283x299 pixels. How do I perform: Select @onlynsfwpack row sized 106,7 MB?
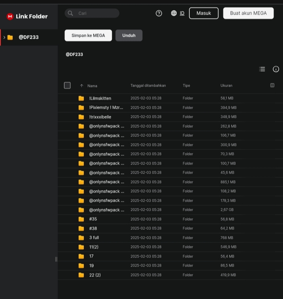coord(170,135)
